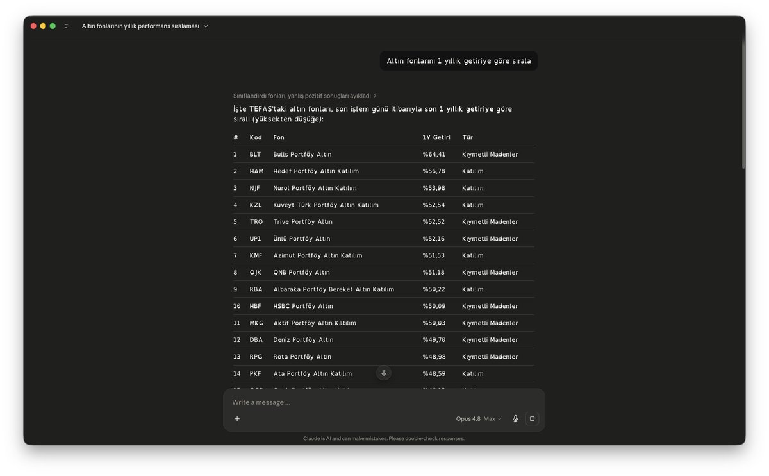The width and height of the screenshot is (769, 476).
Task: Select the fund code 'KMF'
Action: click(x=256, y=255)
